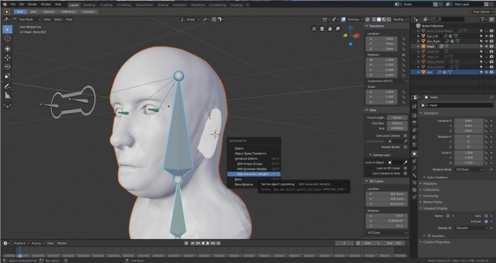Switch to rendered viewport shading

click(389, 20)
